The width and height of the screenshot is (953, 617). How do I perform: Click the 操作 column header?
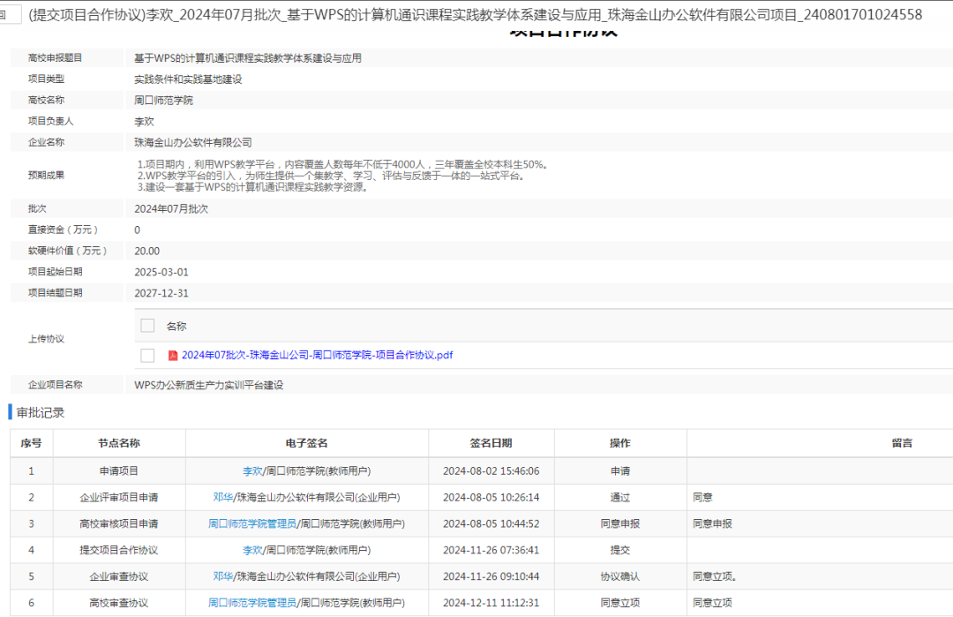click(620, 443)
